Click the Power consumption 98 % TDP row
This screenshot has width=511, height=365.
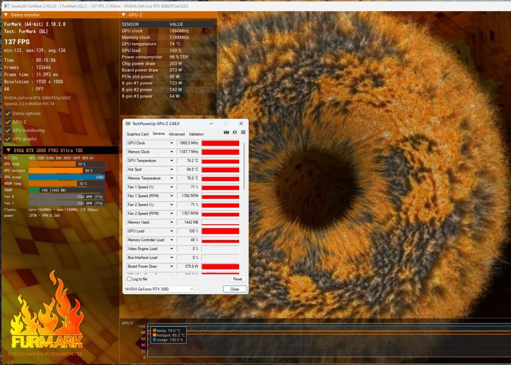click(x=168, y=57)
